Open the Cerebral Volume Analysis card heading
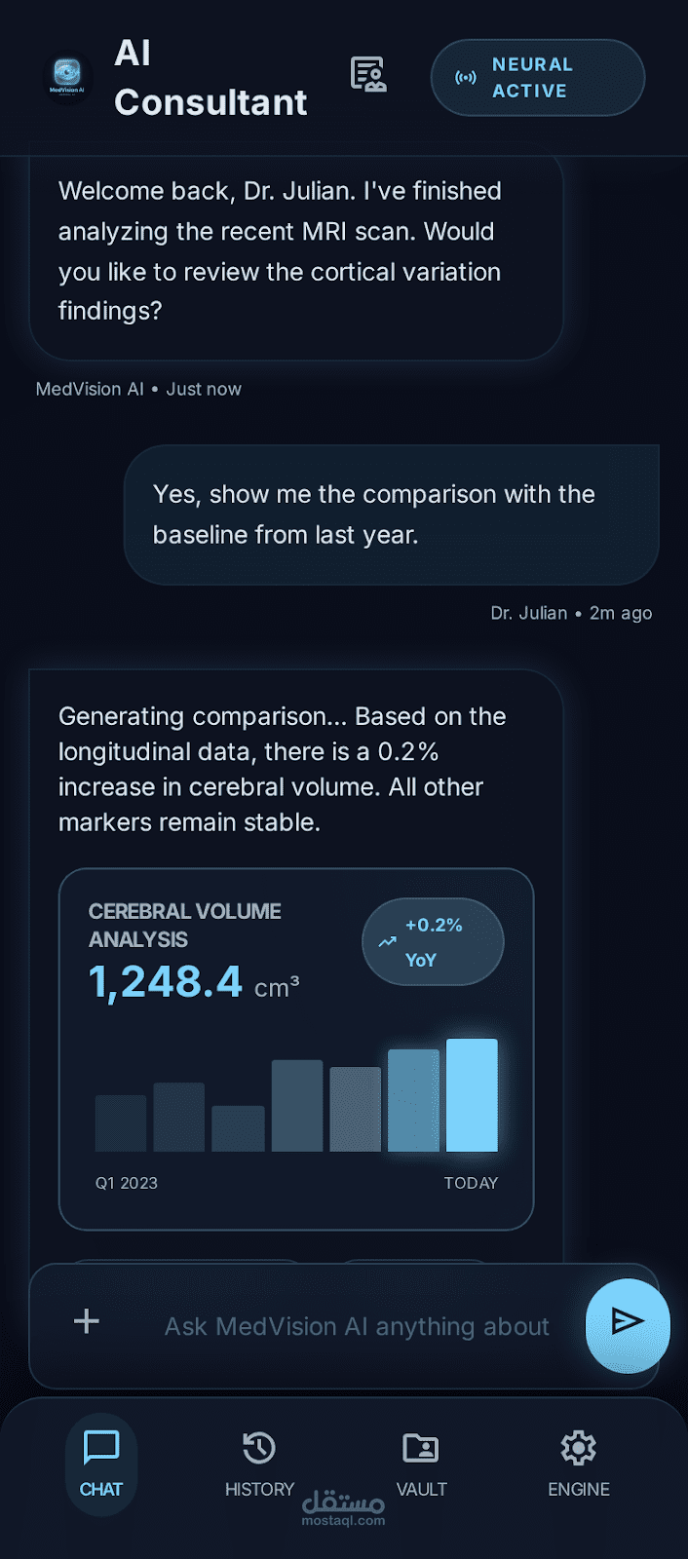This screenshot has width=688, height=1559. (x=185, y=926)
